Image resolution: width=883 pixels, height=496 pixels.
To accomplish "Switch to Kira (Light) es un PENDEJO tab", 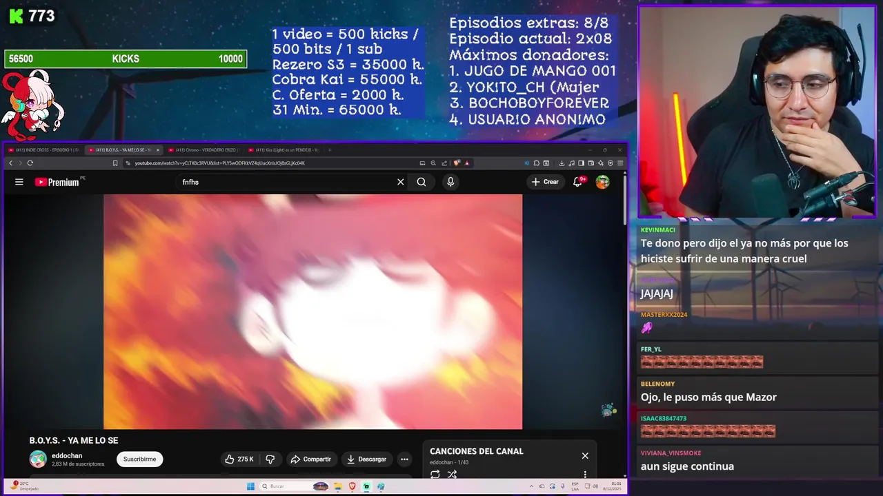I will 283,149.
